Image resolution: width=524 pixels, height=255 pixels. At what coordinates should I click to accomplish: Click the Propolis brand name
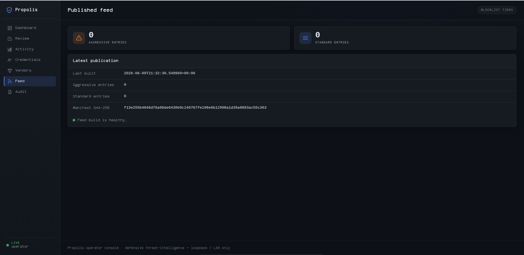[x=26, y=10]
